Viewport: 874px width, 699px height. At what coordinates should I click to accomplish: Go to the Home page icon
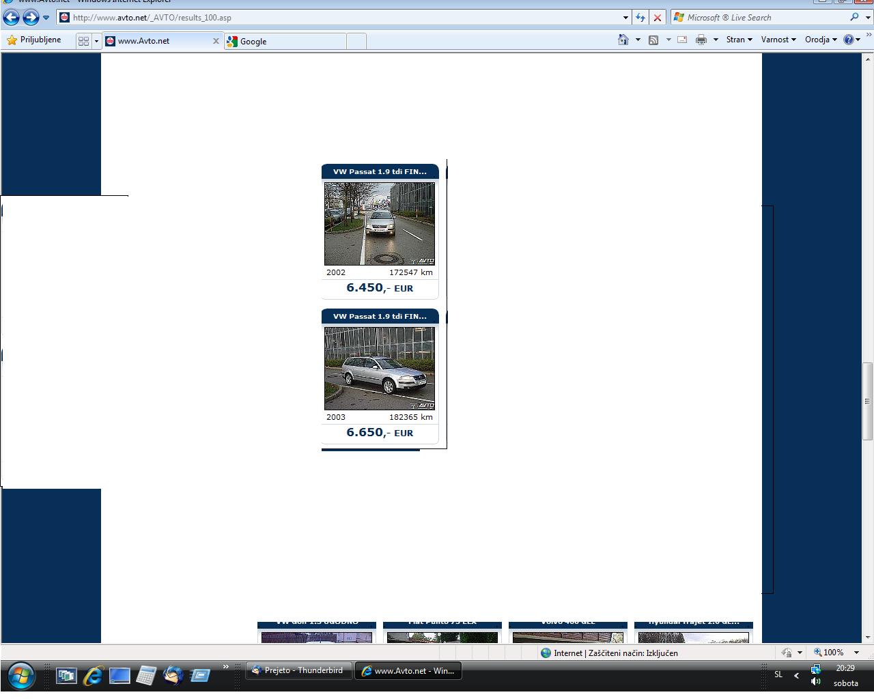(x=623, y=40)
